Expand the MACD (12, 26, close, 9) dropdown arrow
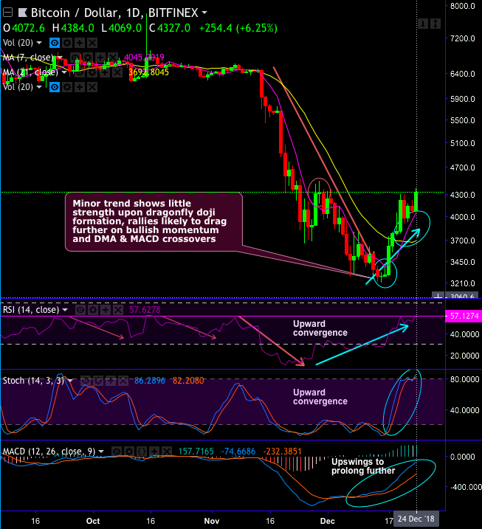Screen dimensions: 482x529 tap(101, 452)
